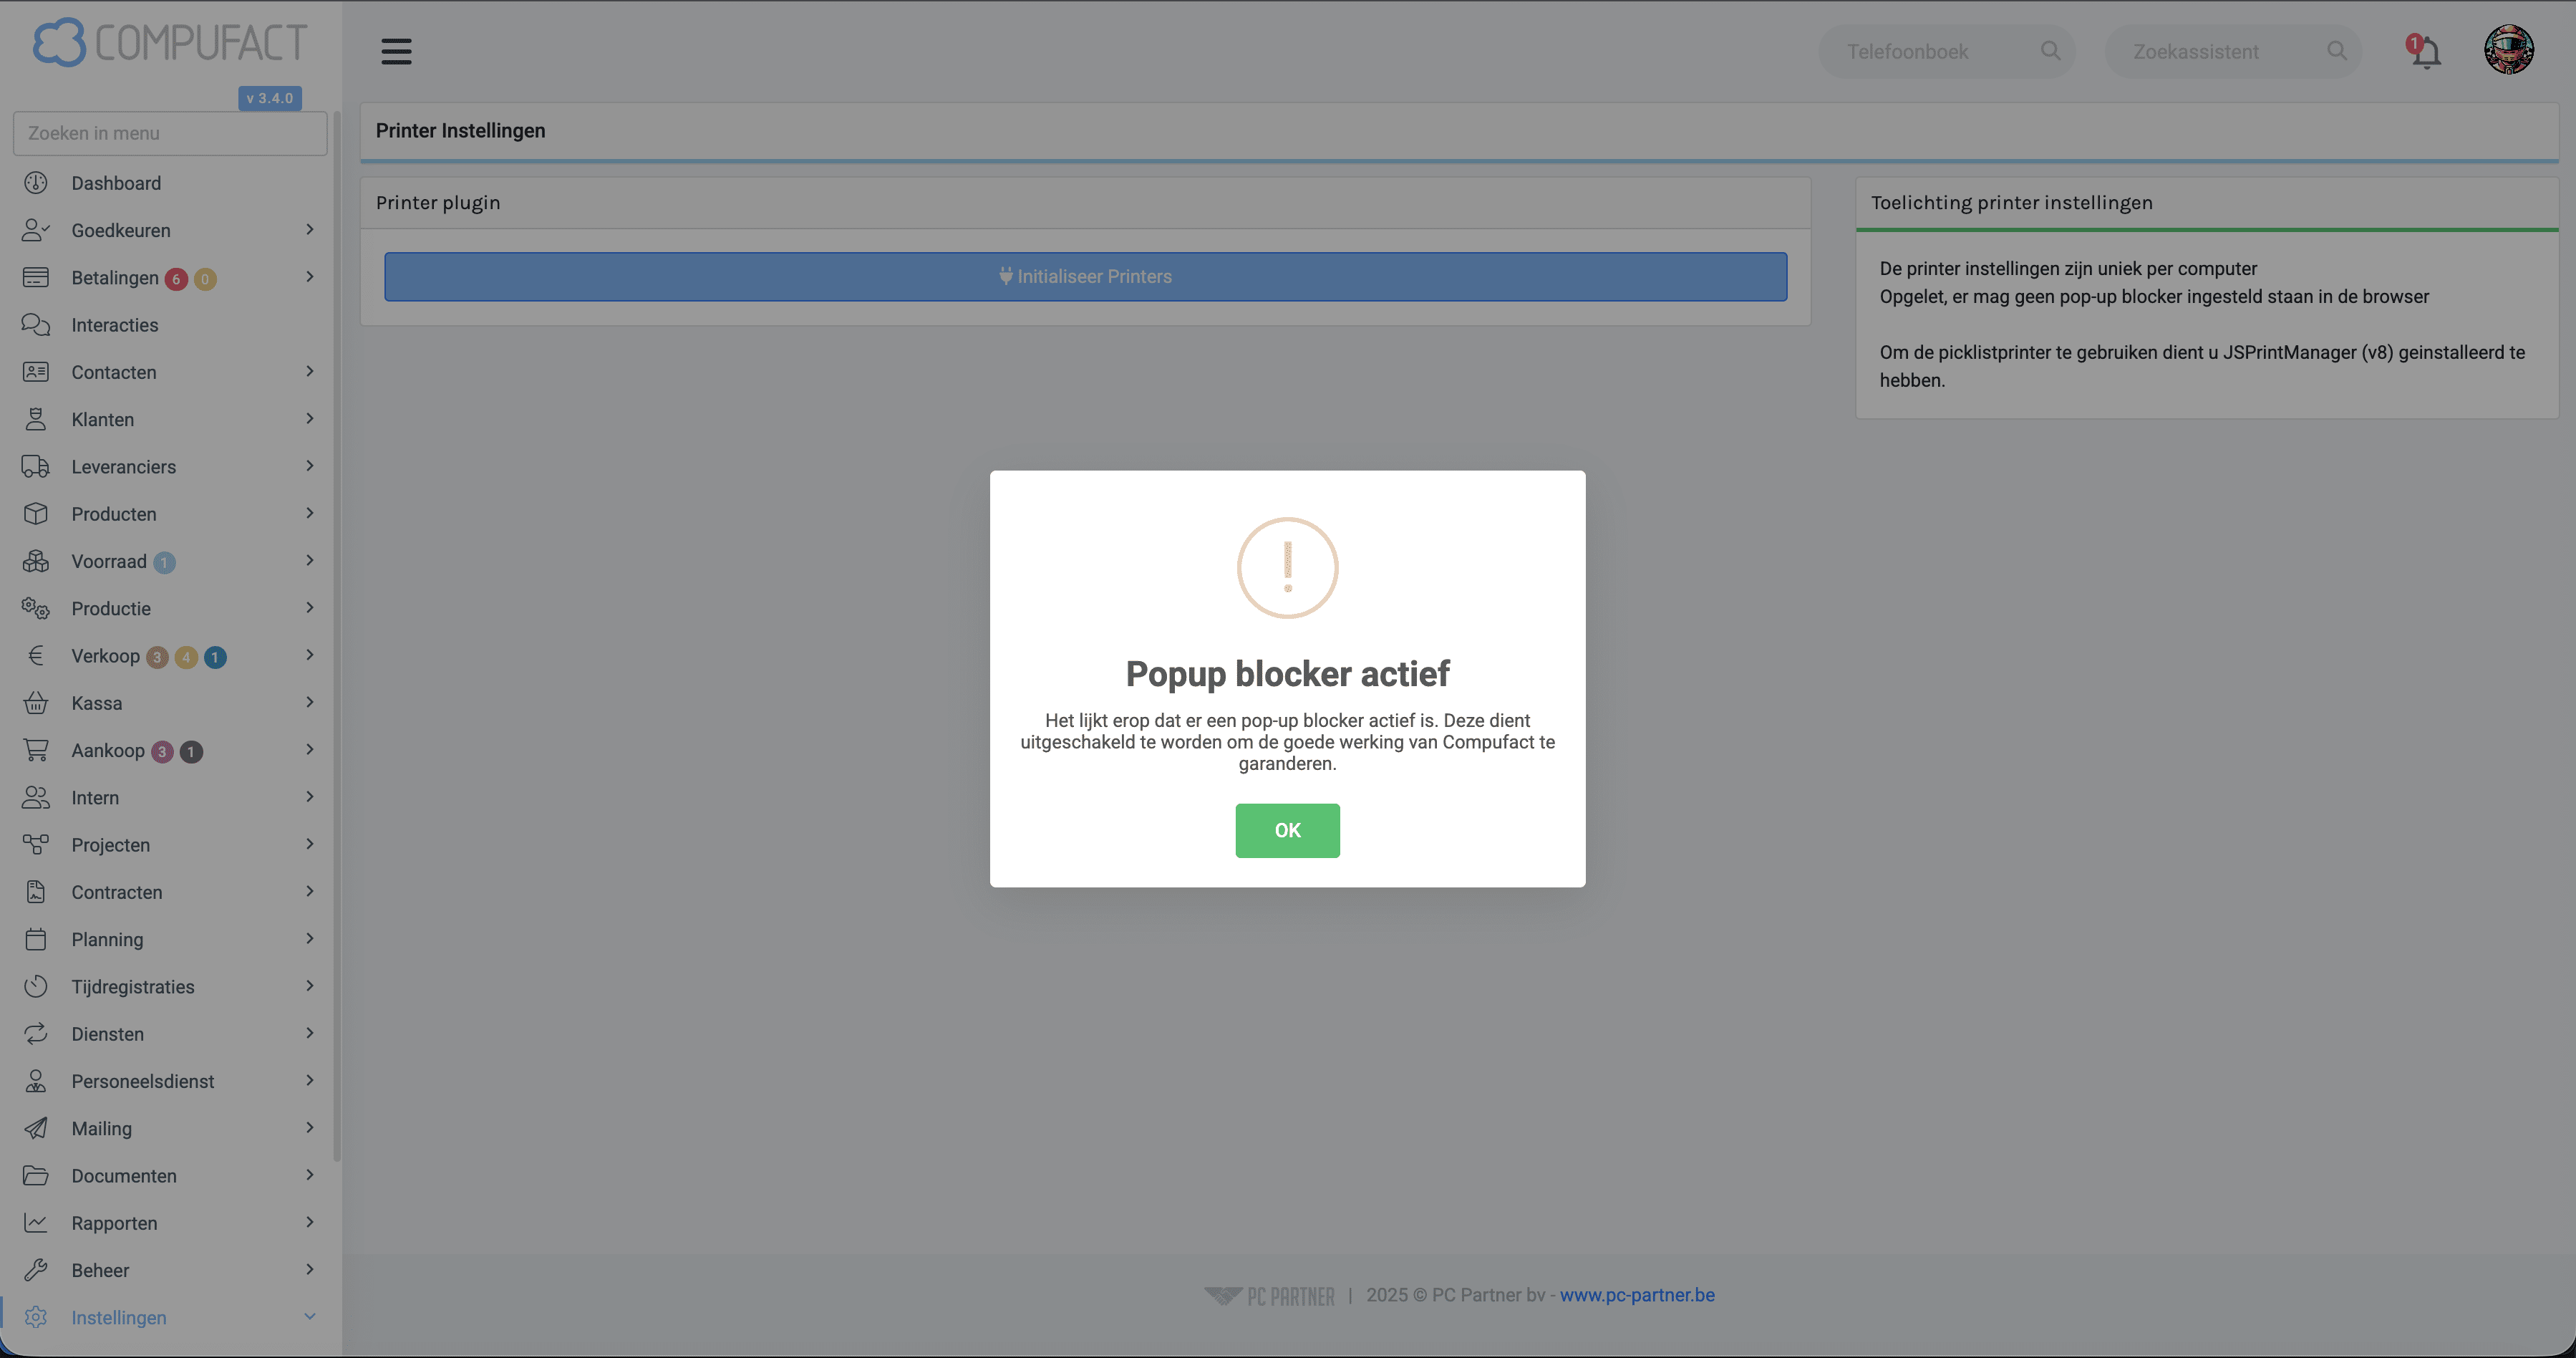This screenshot has width=2576, height=1358.
Task: Expand the Klanten menu chevron
Action: coord(310,418)
